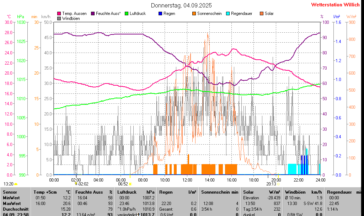Select the orange Sonnenschein legend marker
Screen dimensions: 364x216
[194, 13]
